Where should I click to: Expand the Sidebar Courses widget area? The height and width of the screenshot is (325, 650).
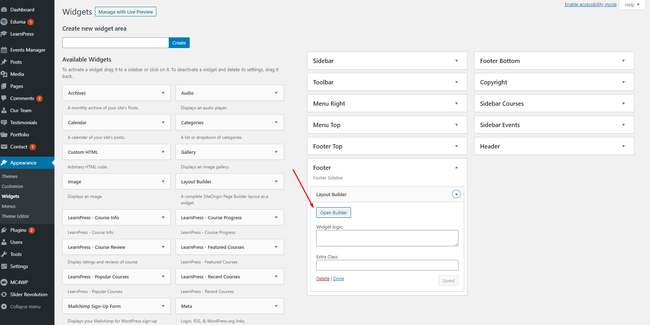623,104
